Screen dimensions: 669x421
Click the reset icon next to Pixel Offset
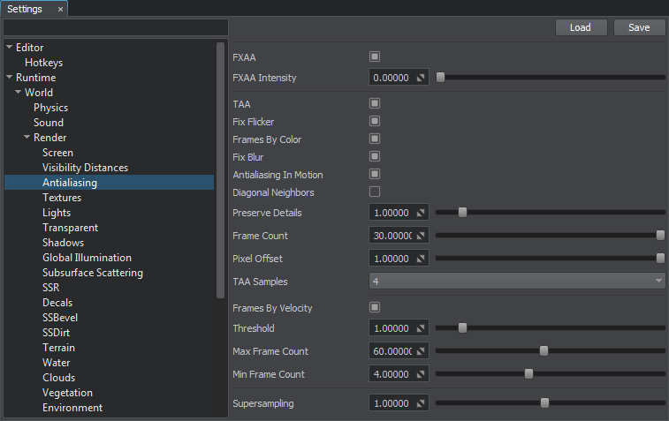coord(421,259)
